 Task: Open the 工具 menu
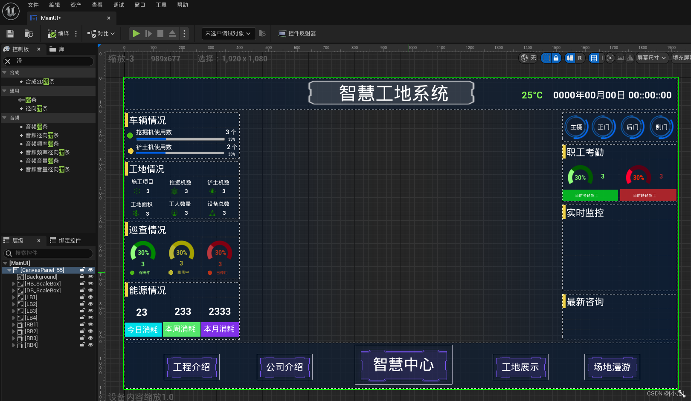pyautogui.click(x=161, y=5)
